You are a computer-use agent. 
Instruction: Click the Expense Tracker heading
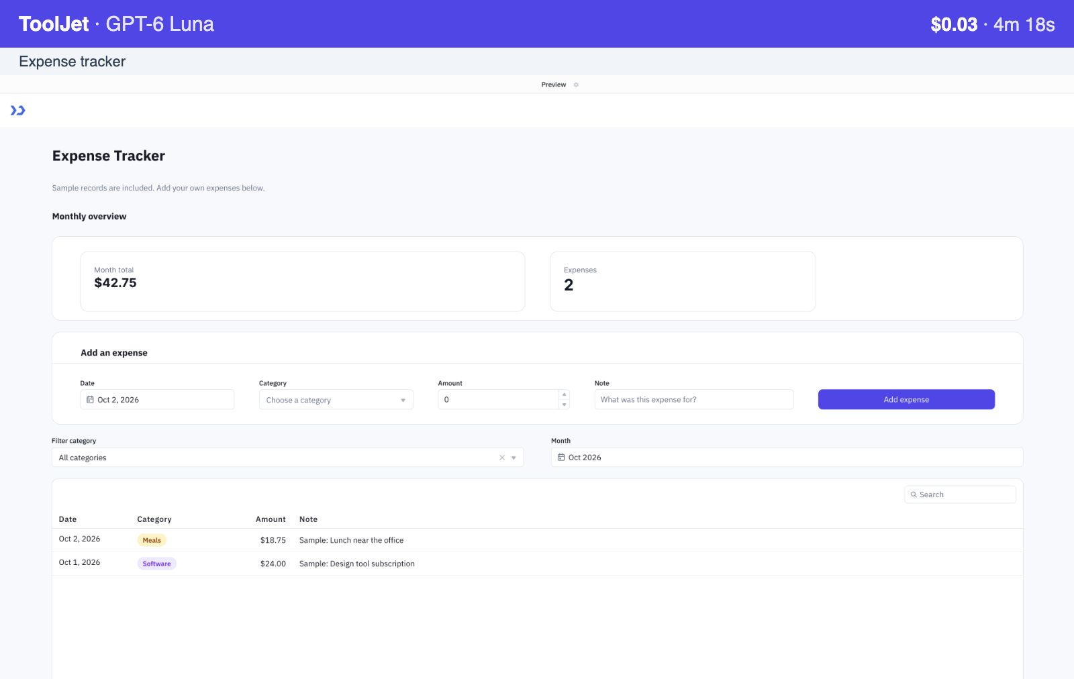coord(109,156)
